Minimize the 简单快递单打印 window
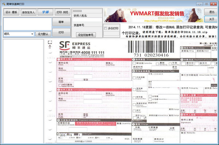Image resolution: width=219 pixels, height=145 pixels. 199,4
